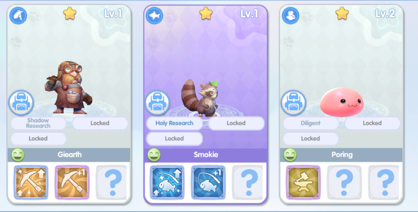The width and height of the screenshot is (418, 212).
Task: Select the Poring pet card image
Action: 342,102
